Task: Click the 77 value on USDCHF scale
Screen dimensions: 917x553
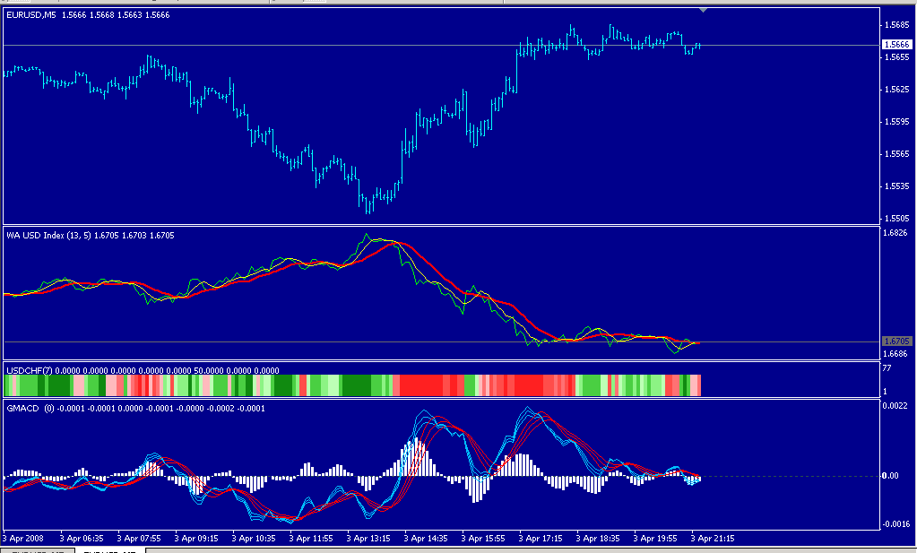Action: (887, 368)
